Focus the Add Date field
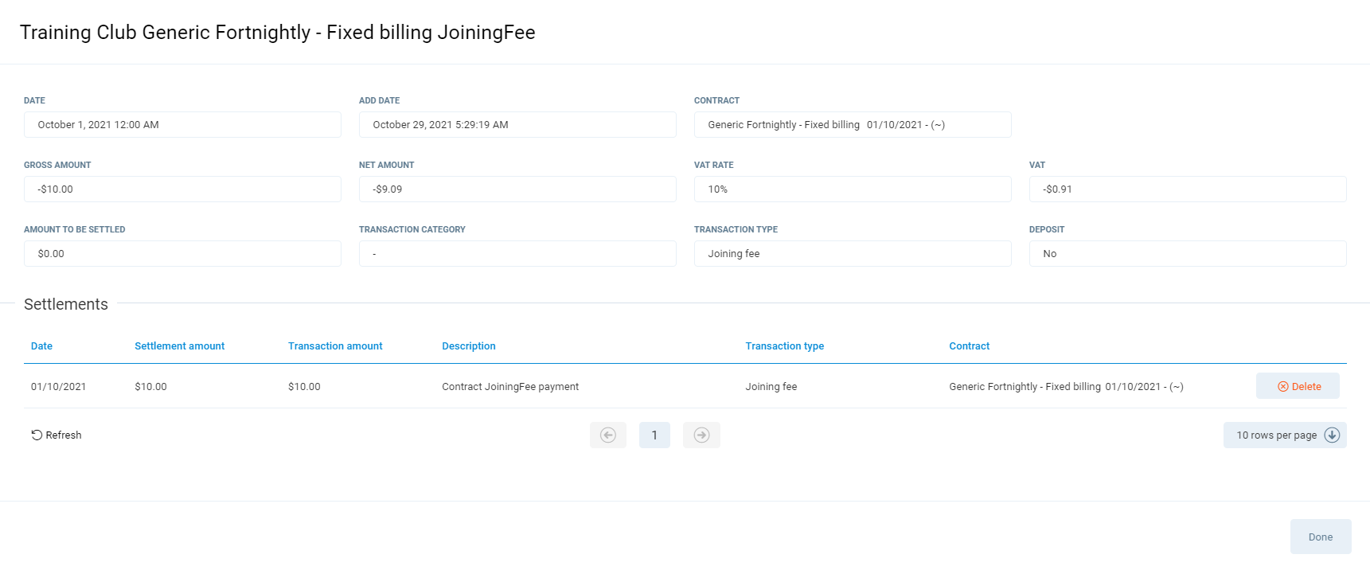The image size is (1370, 570). (x=517, y=125)
